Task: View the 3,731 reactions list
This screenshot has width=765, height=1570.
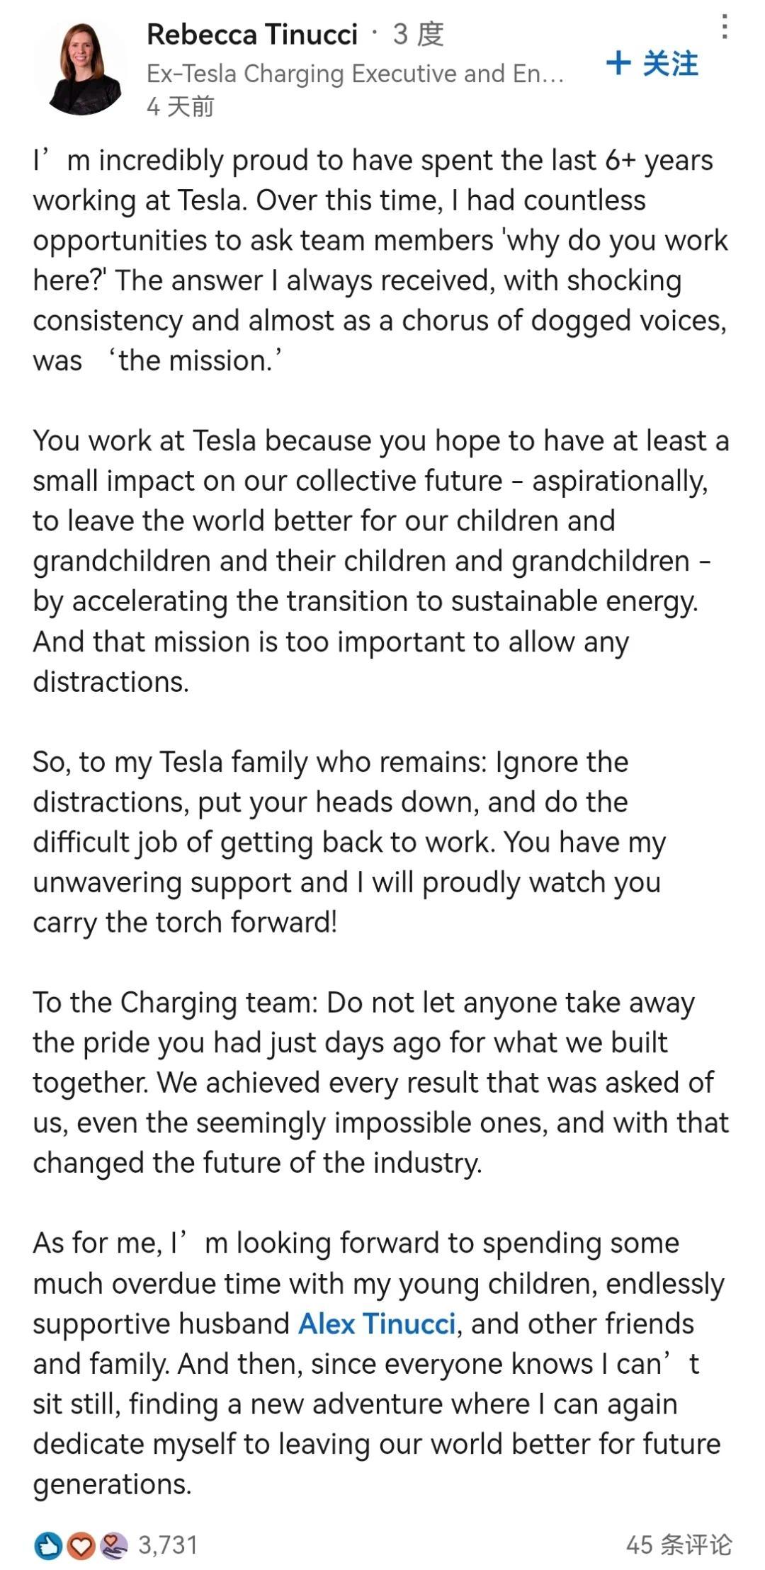Action: (168, 1545)
